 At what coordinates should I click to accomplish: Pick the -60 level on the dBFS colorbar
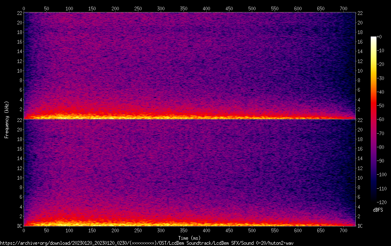click(x=379, y=119)
